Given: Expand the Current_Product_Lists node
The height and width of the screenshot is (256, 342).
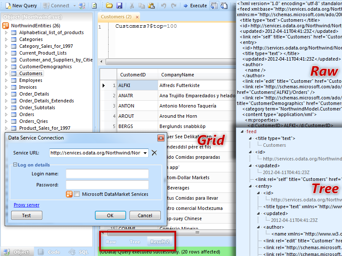Looking at the screenshot, I should coord(6,53).
